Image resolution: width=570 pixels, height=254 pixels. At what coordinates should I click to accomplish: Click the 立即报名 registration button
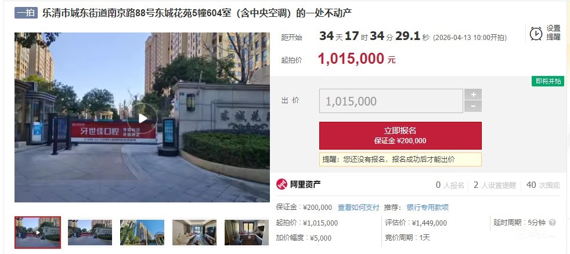[x=401, y=136]
